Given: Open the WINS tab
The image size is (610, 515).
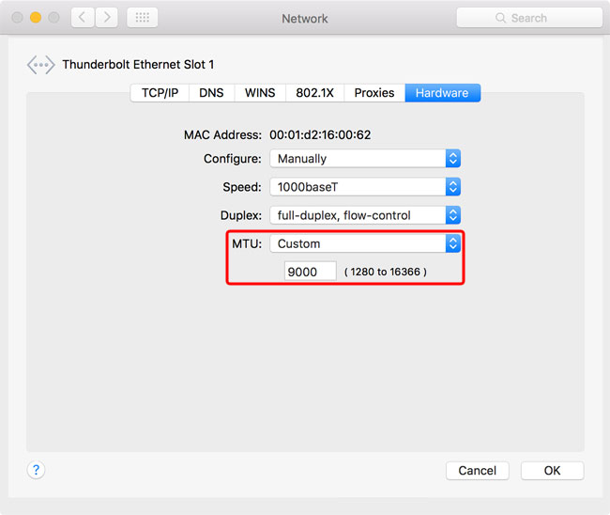Looking at the screenshot, I should click(x=260, y=93).
